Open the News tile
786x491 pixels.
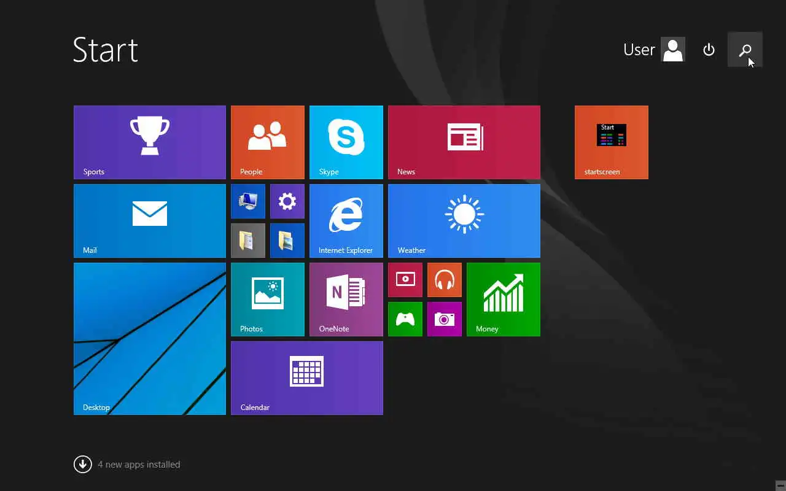tap(464, 142)
